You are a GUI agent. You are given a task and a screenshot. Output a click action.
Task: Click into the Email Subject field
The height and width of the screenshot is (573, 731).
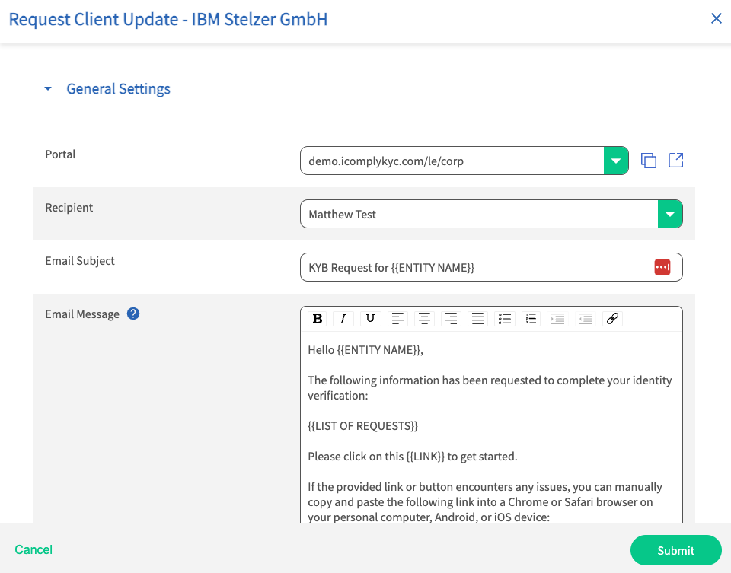tap(491, 267)
